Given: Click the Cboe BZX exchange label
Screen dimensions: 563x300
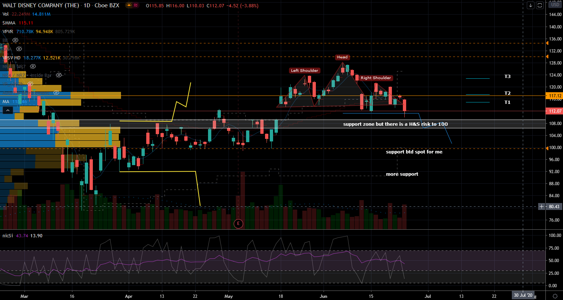Looking at the screenshot, I should coord(107,5).
